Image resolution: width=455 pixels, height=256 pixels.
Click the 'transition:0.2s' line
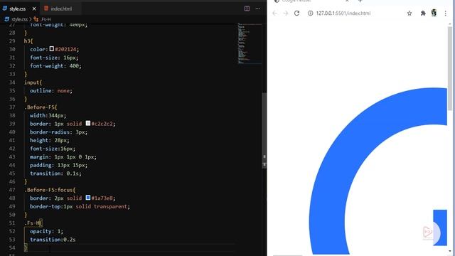(53, 240)
